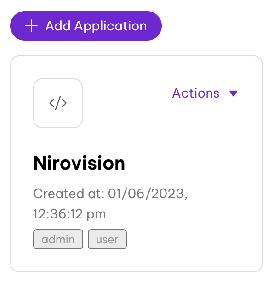Click the Add Application button
The height and width of the screenshot is (283, 274).
coord(86,26)
